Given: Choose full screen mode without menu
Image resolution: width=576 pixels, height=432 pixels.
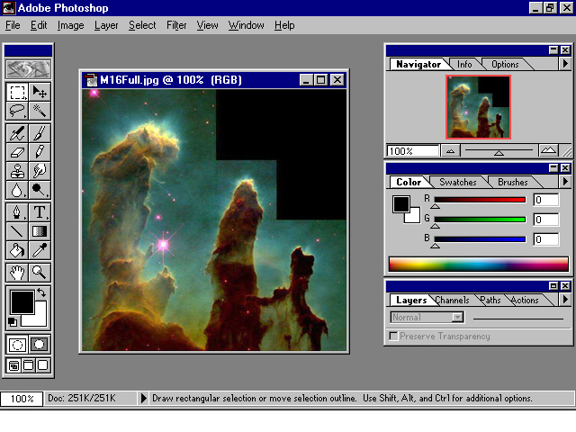Looking at the screenshot, I should coord(43,365).
